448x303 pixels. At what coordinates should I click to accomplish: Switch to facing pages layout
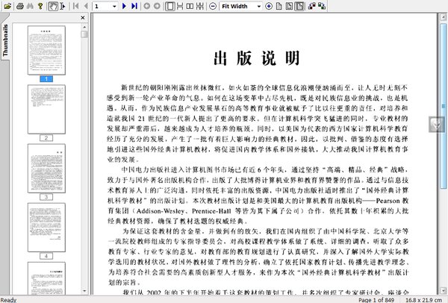pos(190,6)
